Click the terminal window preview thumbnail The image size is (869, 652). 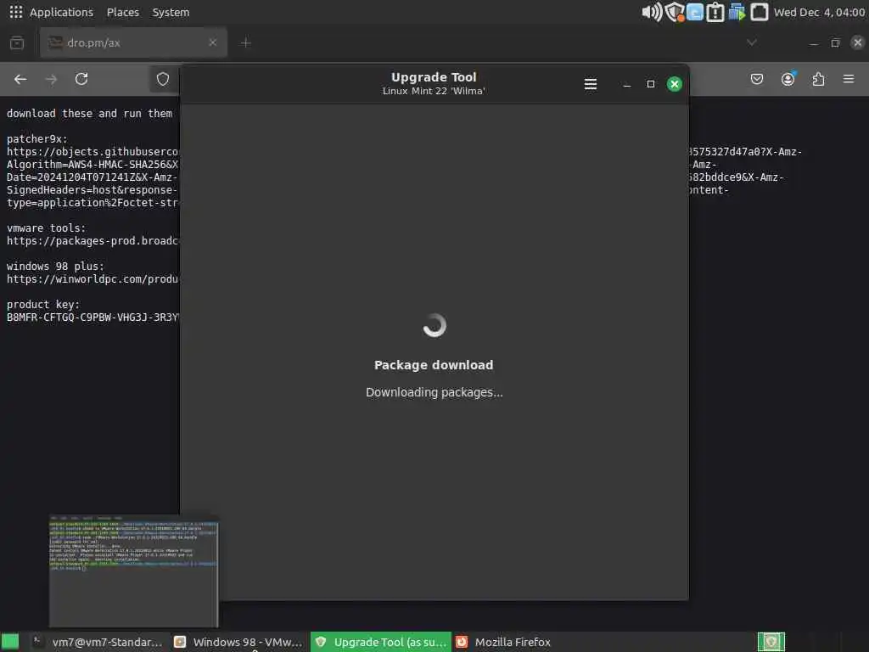(x=133, y=571)
